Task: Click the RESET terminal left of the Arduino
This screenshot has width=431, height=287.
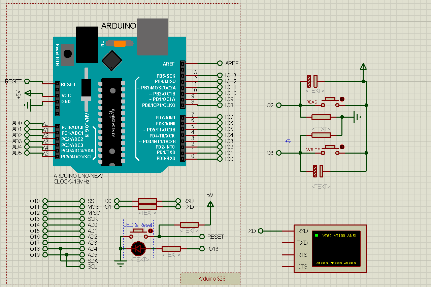Action: click(27, 81)
